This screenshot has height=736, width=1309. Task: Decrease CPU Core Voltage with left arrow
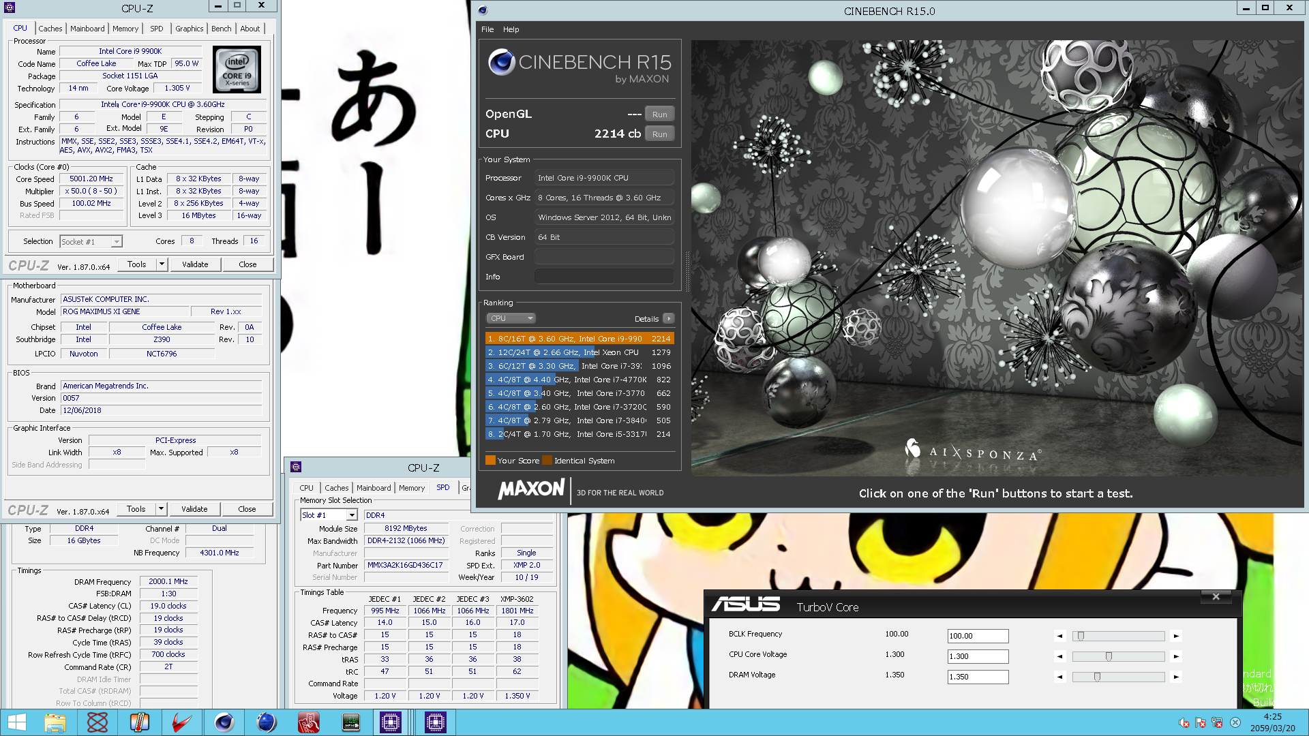click(x=1059, y=656)
